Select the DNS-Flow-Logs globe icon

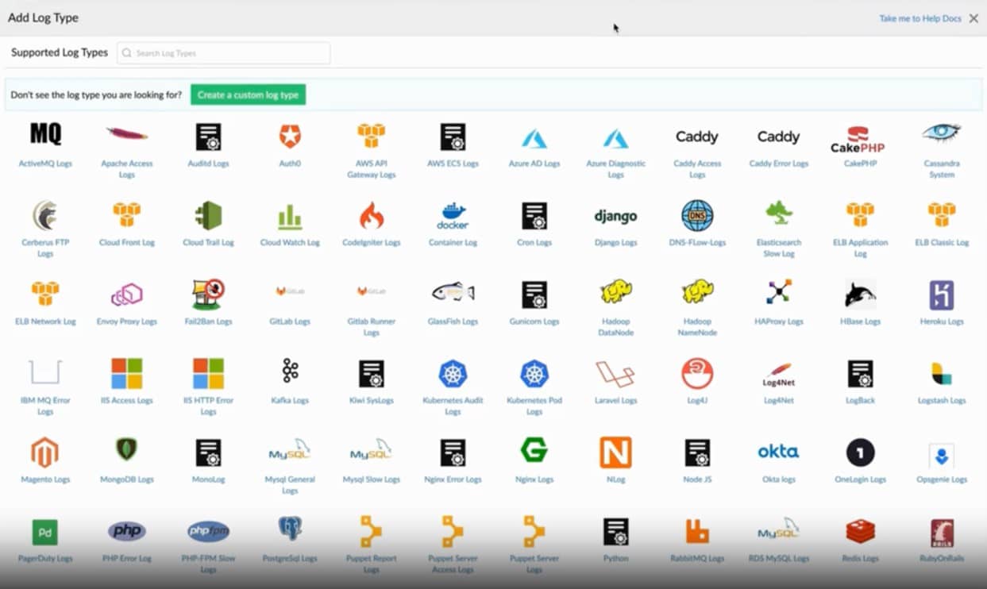pos(697,215)
